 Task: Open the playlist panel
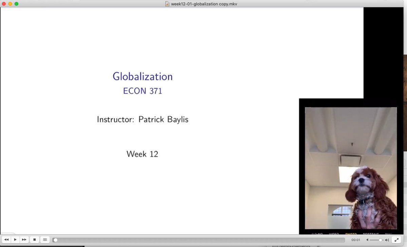coord(45,240)
